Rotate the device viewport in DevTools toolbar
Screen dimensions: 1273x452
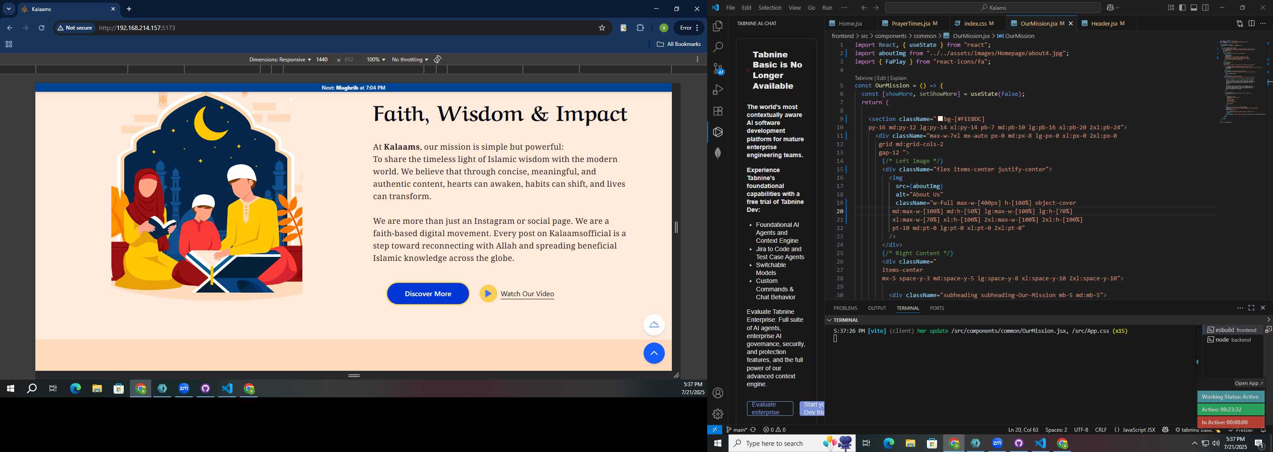[437, 59]
